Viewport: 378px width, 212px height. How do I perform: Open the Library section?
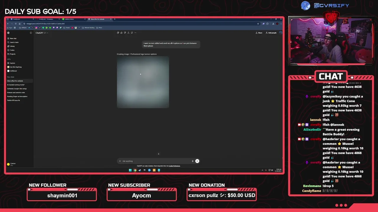click(x=11, y=46)
